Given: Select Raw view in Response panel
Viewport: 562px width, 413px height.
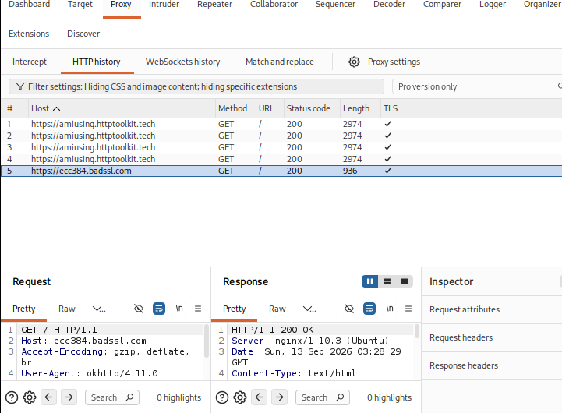Looking at the screenshot, I should pyautogui.click(x=277, y=309).
